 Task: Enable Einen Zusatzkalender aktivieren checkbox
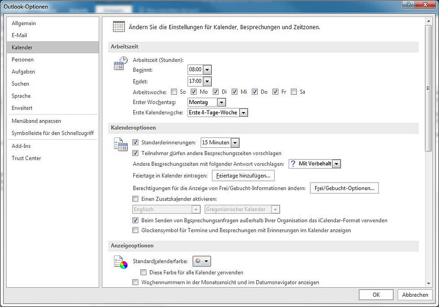click(135, 199)
